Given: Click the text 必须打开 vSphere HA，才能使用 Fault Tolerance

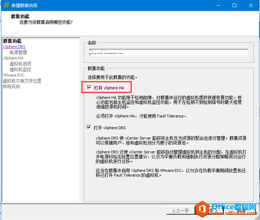Looking at the screenshot, I should point(141,116).
